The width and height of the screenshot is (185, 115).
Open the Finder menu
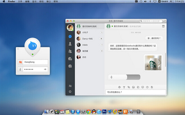point(12,1)
